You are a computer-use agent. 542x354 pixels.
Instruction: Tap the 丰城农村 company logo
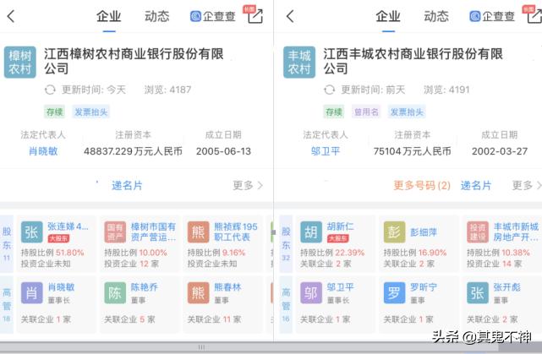pos(299,63)
